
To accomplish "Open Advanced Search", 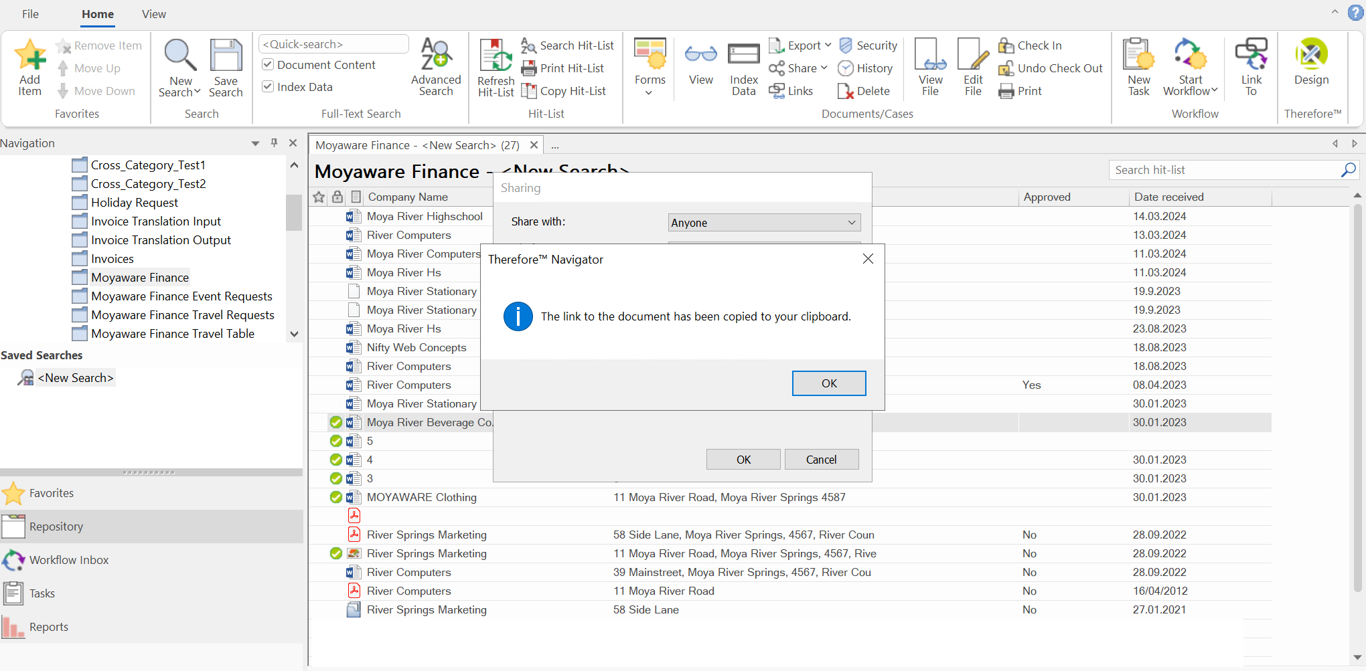I will (x=436, y=68).
